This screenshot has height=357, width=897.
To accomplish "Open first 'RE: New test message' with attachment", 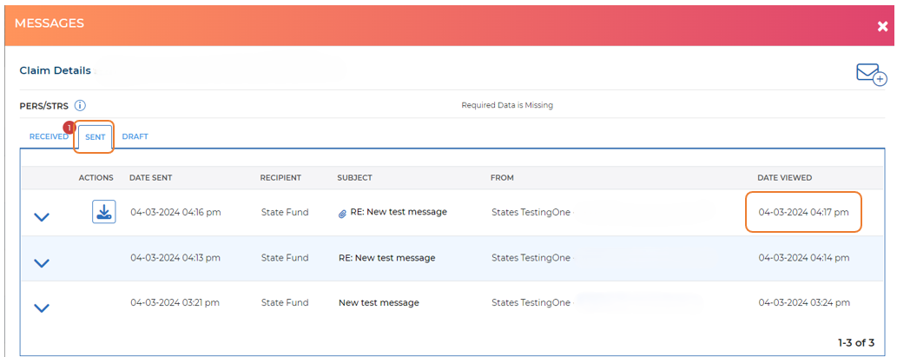I will [399, 212].
